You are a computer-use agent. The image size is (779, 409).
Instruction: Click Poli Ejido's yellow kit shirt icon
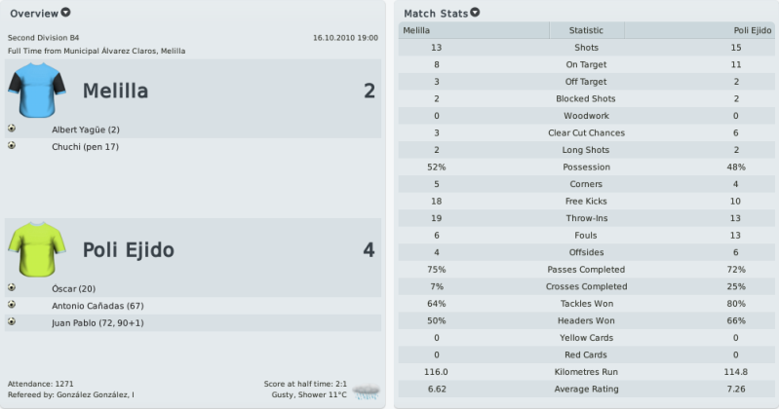pos(37,249)
